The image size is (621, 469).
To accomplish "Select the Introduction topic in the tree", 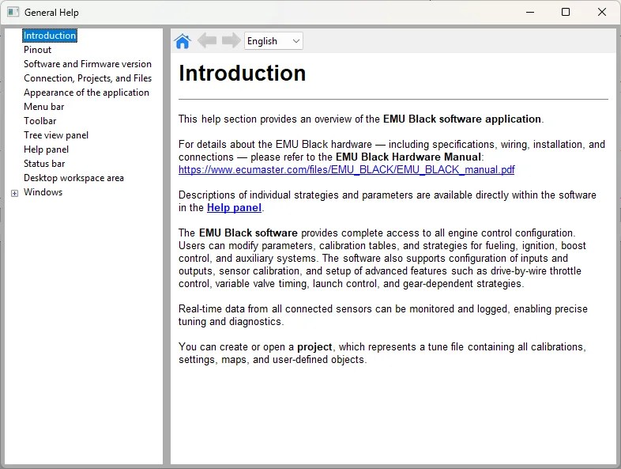I will coord(50,36).
